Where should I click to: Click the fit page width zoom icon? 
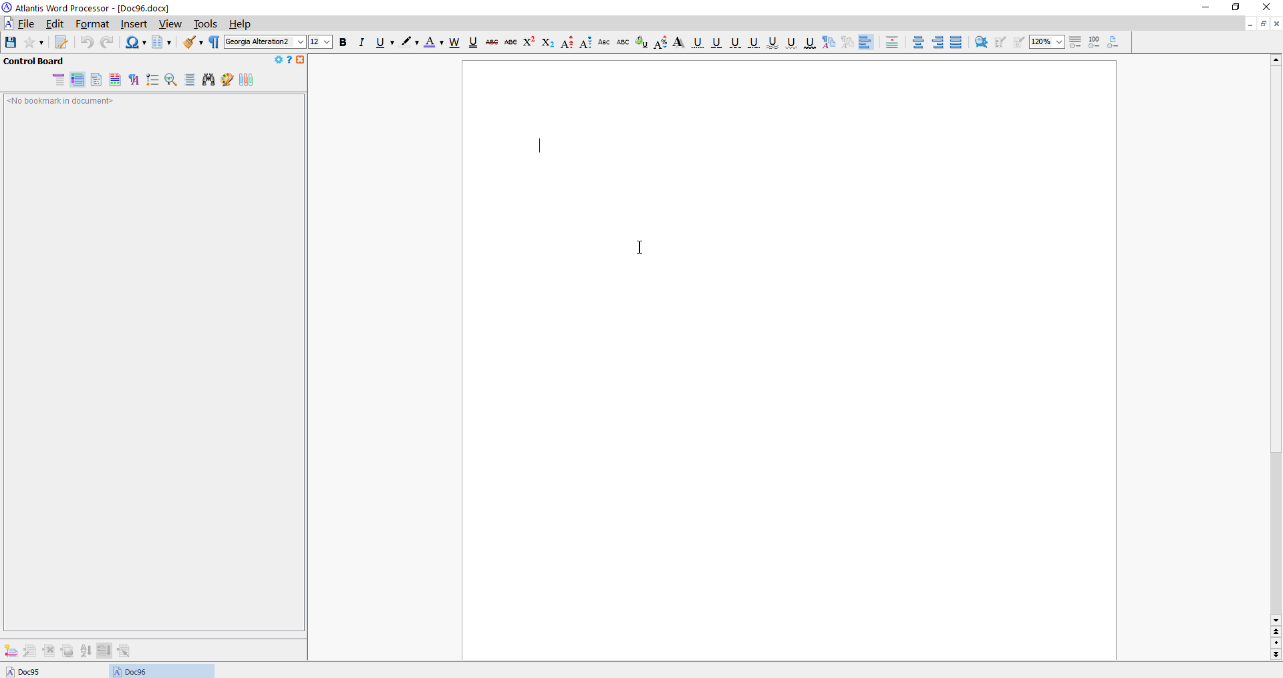coord(1076,42)
